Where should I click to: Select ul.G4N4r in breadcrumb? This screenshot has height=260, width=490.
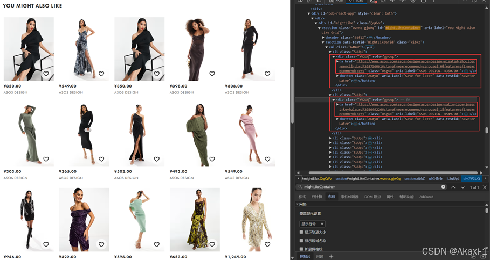pyautogui.click(x=436, y=179)
